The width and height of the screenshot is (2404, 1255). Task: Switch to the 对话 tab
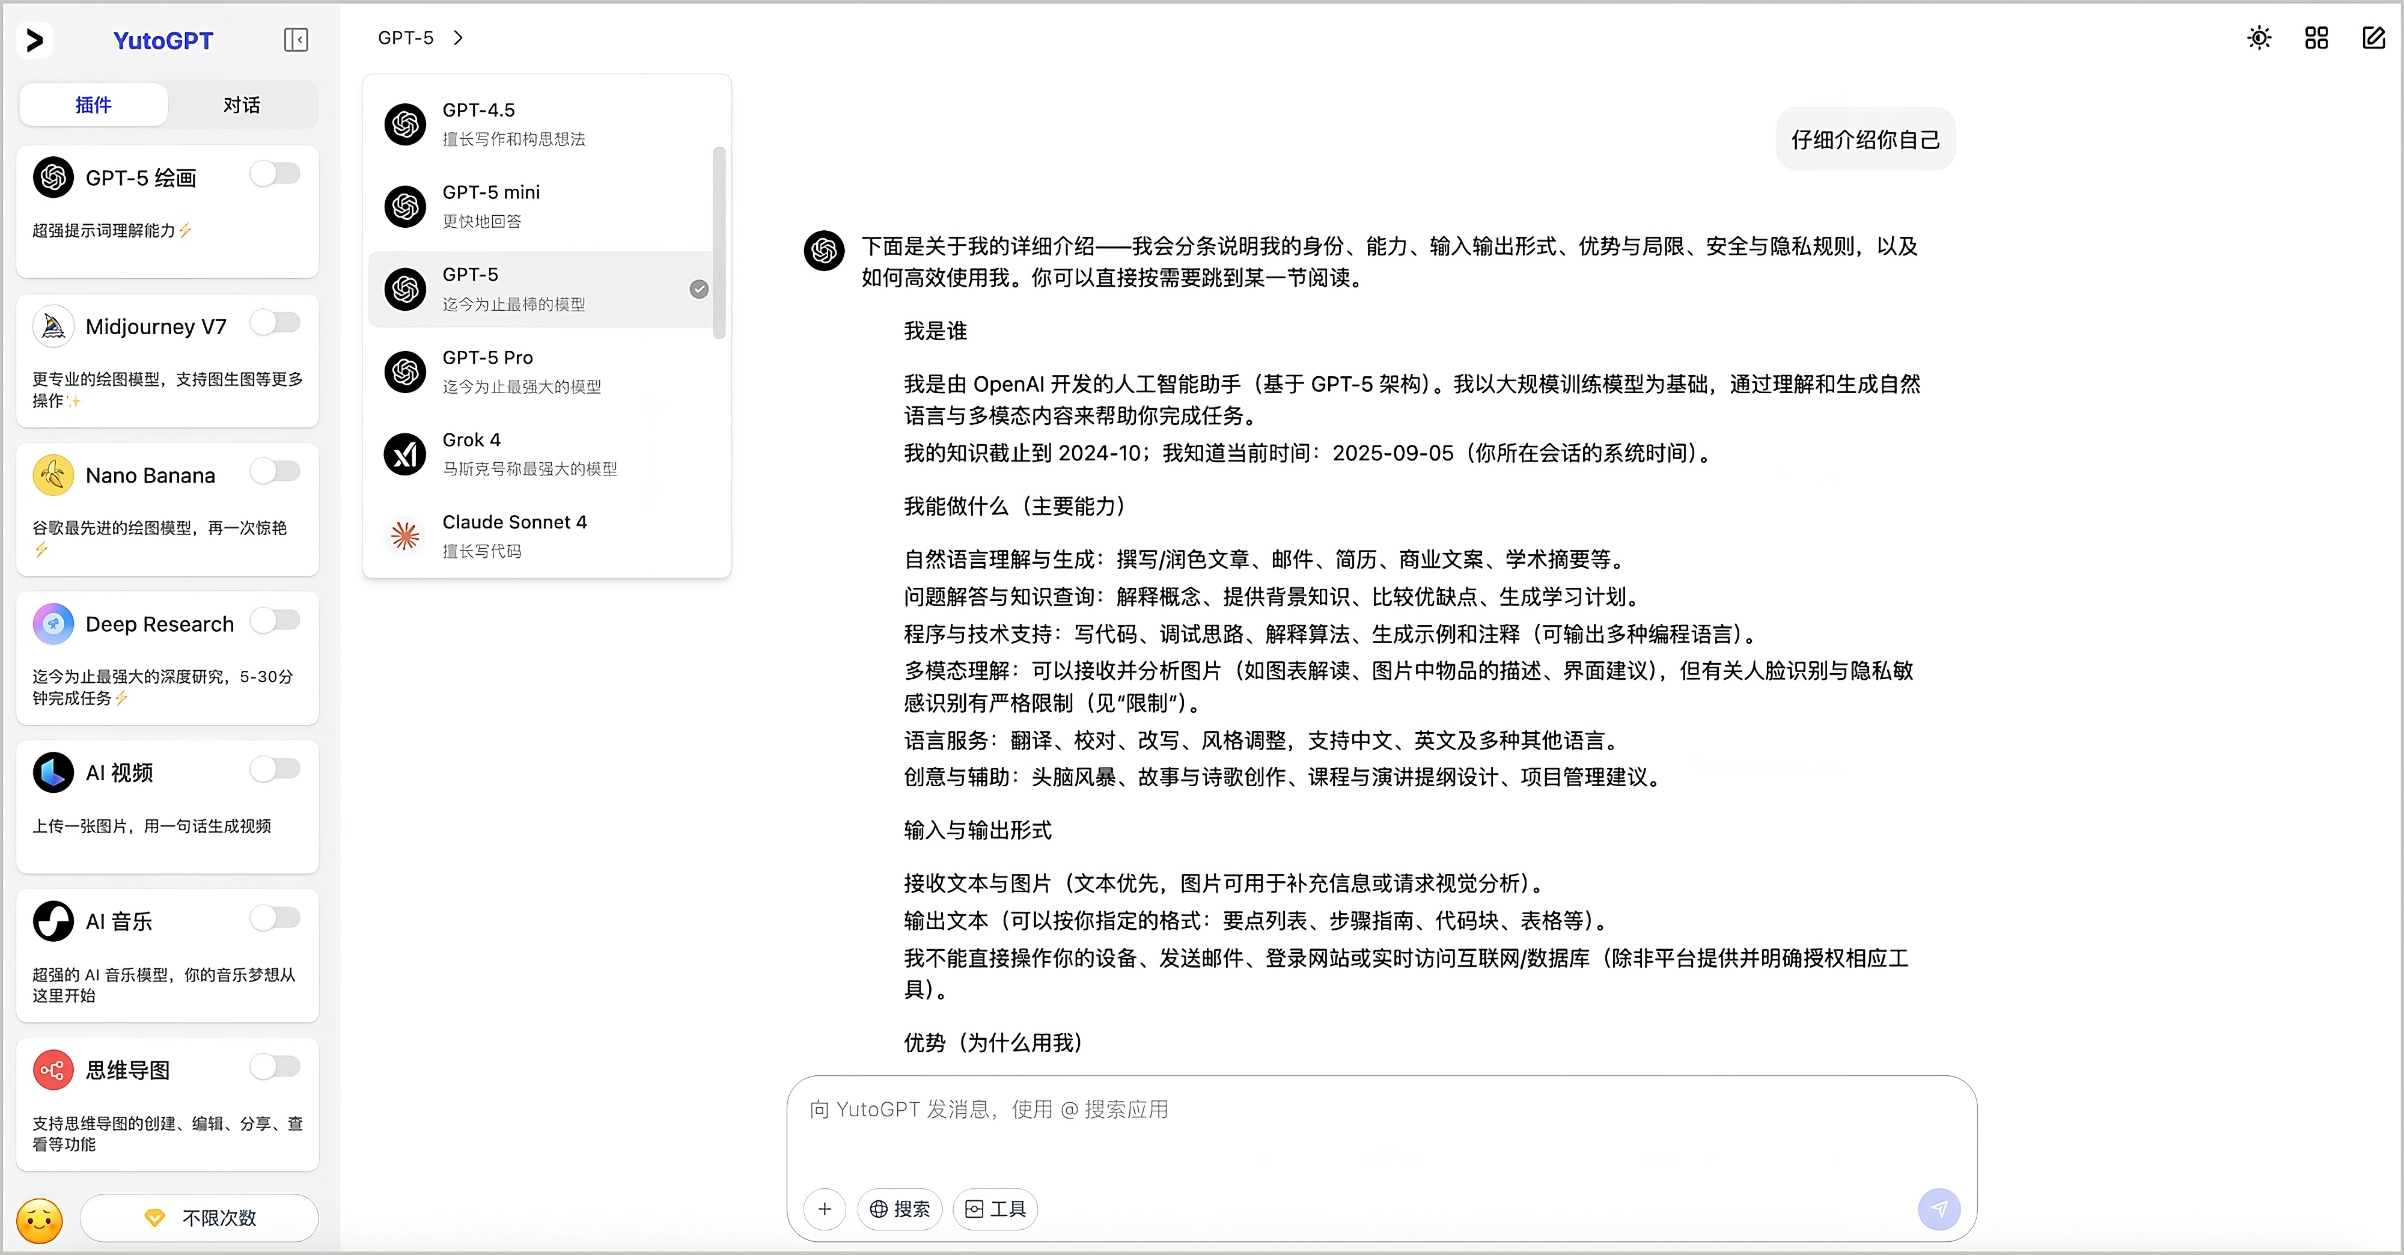tap(242, 105)
